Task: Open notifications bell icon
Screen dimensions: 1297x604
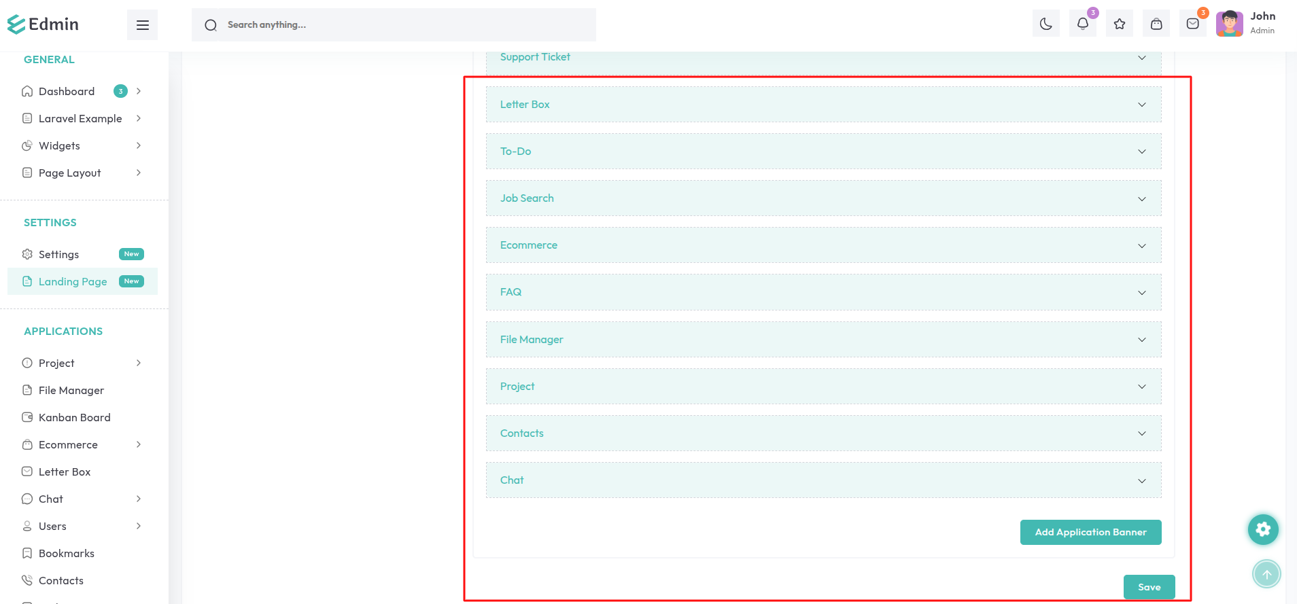Action: 1082,24
